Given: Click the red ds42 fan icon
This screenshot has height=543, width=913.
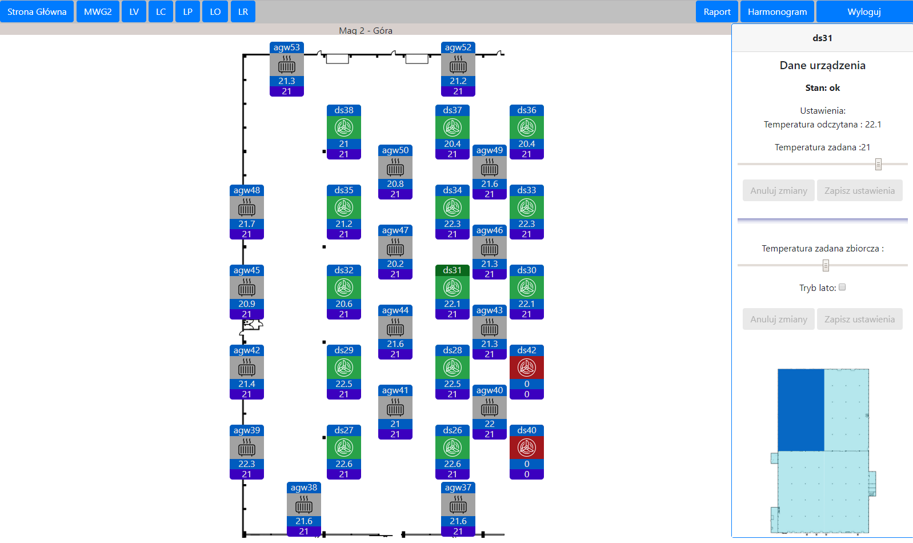Looking at the screenshot, I should click(x=526, y=368).
